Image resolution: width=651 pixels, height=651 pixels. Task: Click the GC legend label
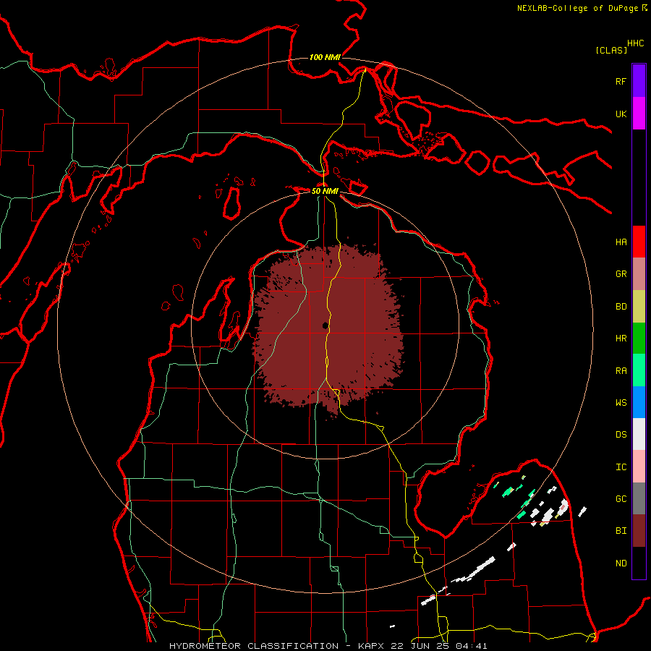621,499
